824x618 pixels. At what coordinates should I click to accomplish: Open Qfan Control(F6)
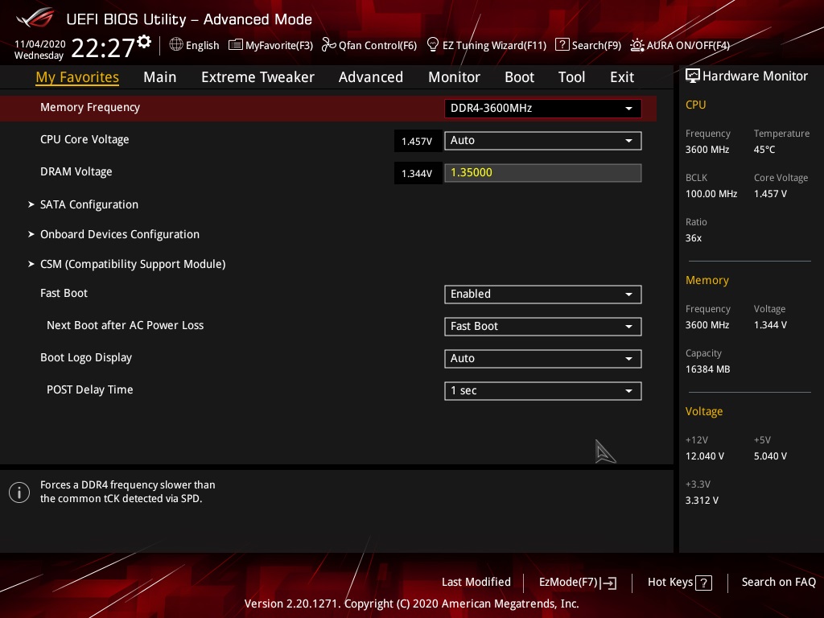(x=369, y=45)
